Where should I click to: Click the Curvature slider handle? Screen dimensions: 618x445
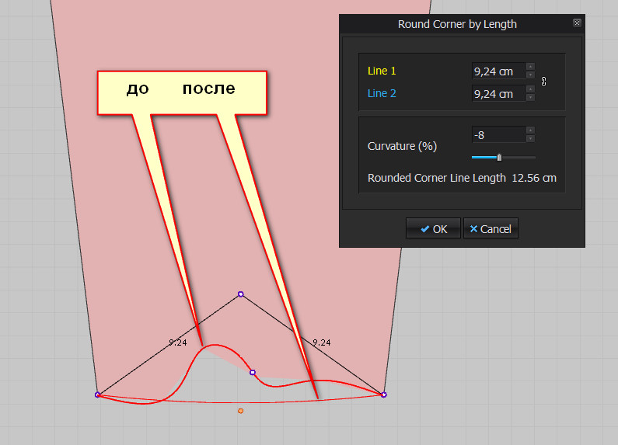coord(499,157)
